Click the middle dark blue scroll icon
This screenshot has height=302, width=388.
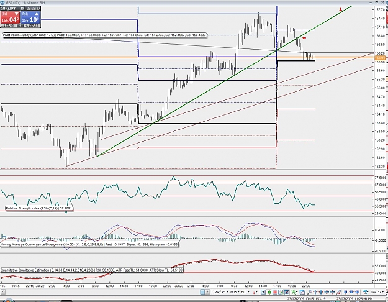(x=351, y=292)
